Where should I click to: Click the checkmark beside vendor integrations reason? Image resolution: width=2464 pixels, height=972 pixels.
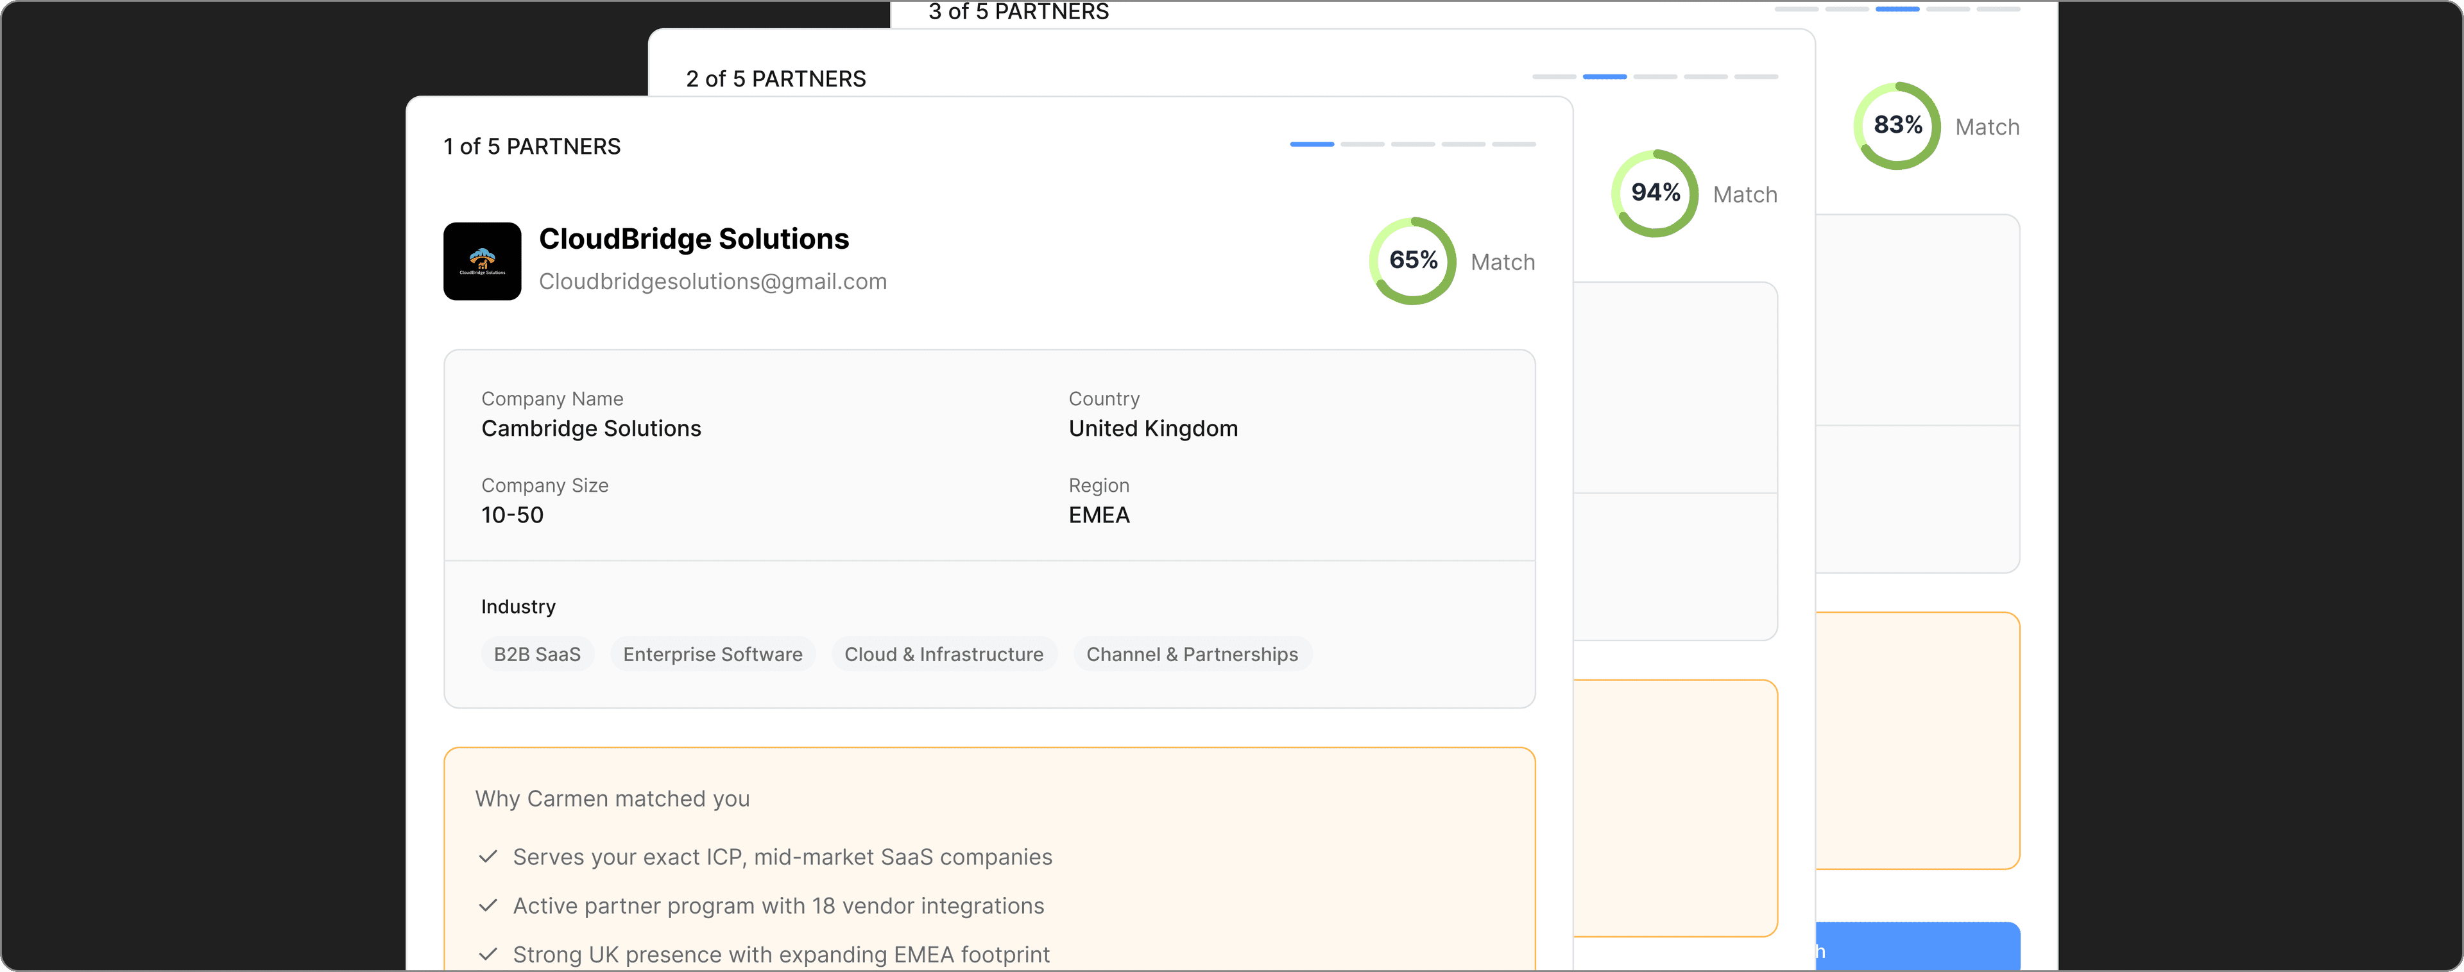tap(489, 906)
